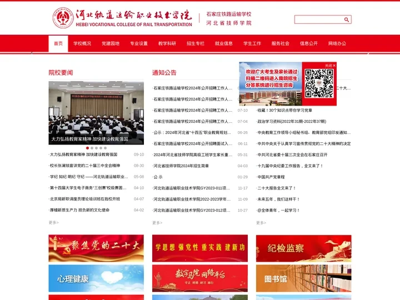Open the 服务社会 menu
The image size is (400, 300).
click(281, 44)
